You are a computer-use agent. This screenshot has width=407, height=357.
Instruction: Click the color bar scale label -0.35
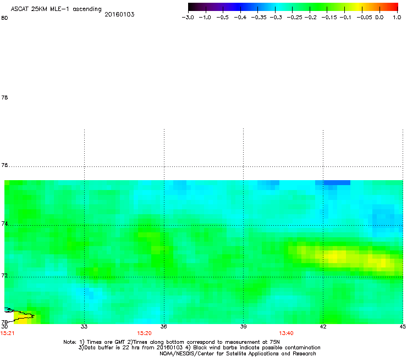pyautogui.click(x=259, y=18)
